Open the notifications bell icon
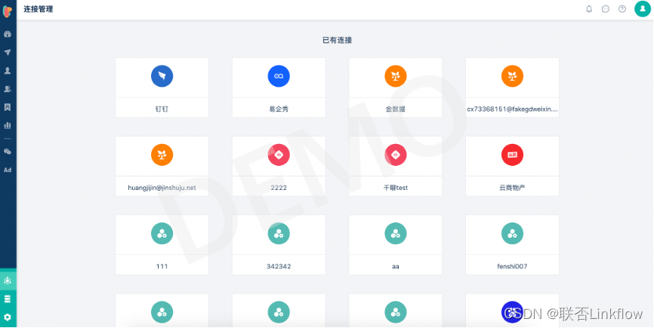The image size is (654, 328). point(589,9)
